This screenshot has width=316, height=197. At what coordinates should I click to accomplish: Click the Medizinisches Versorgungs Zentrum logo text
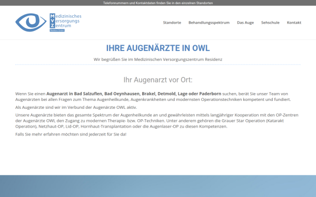point(65,22)
